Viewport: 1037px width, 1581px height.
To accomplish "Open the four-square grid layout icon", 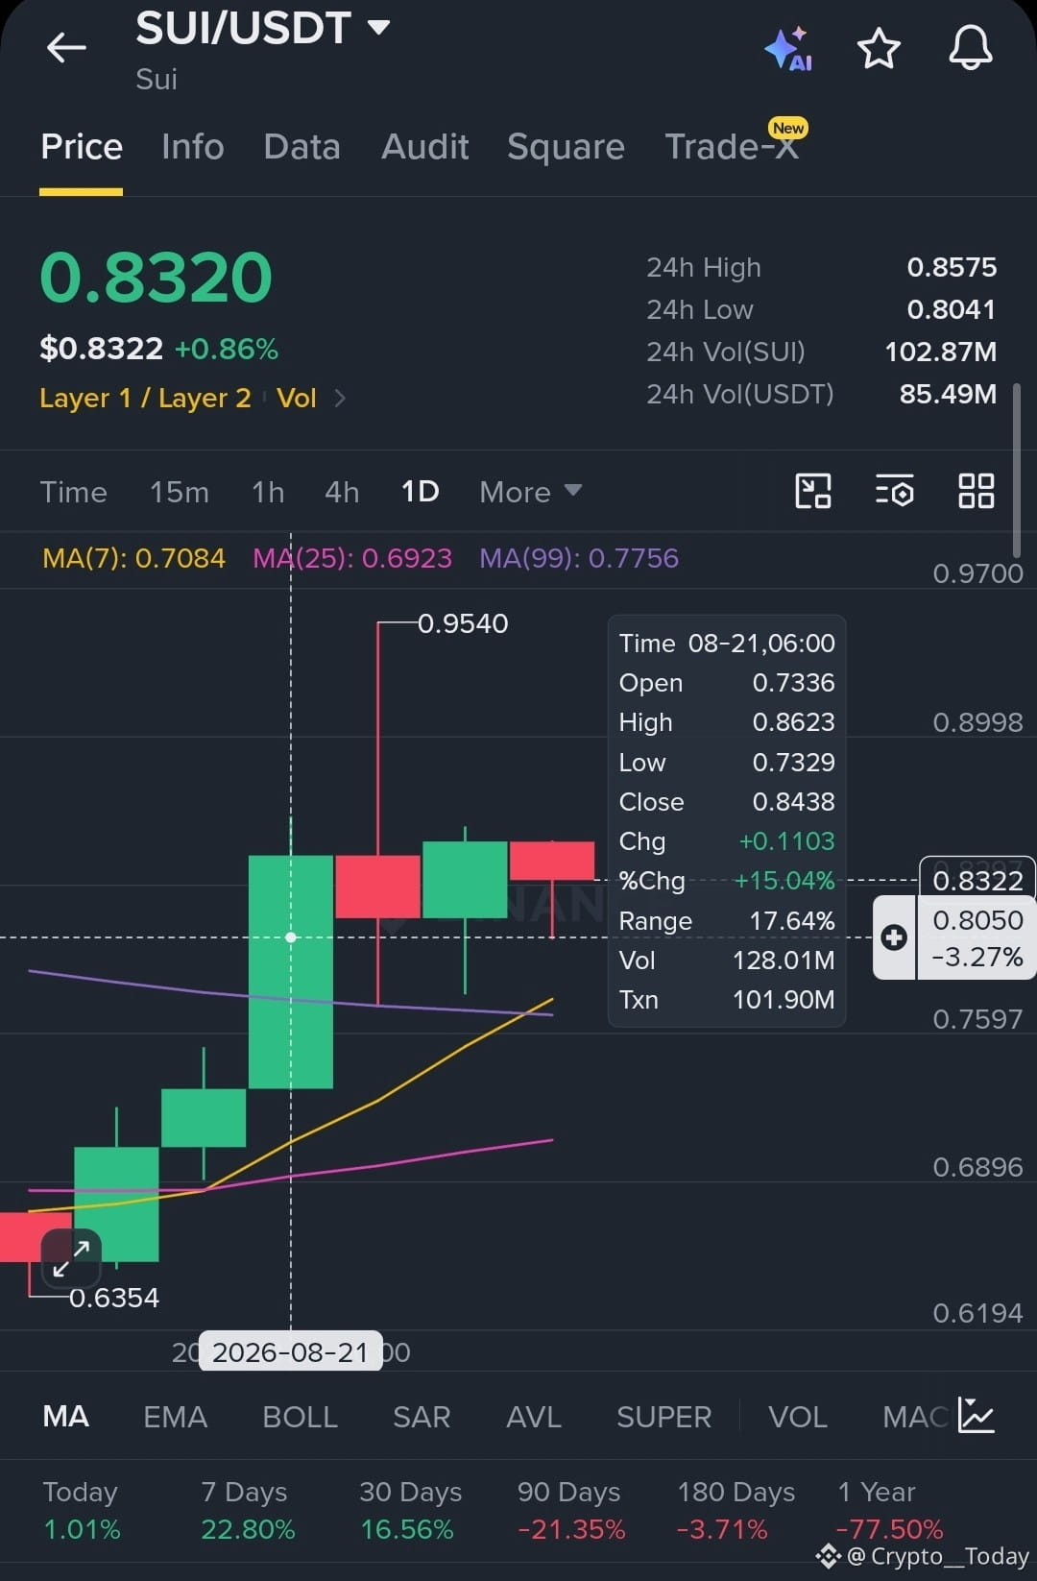I will click(977, 491).
